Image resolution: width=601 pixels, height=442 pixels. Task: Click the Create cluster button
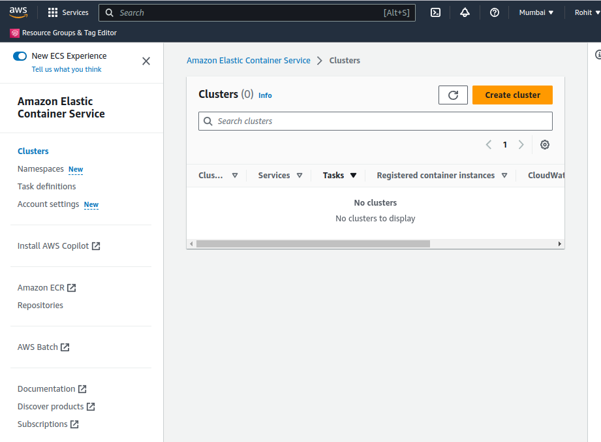point(512,95)
